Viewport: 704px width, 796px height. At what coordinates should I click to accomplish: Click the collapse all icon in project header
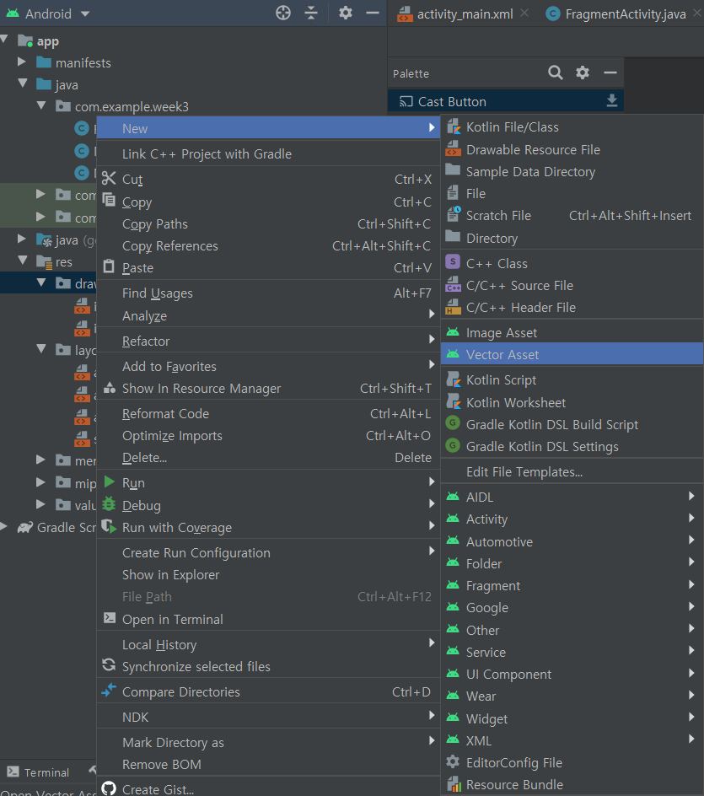tap(311, 13)
